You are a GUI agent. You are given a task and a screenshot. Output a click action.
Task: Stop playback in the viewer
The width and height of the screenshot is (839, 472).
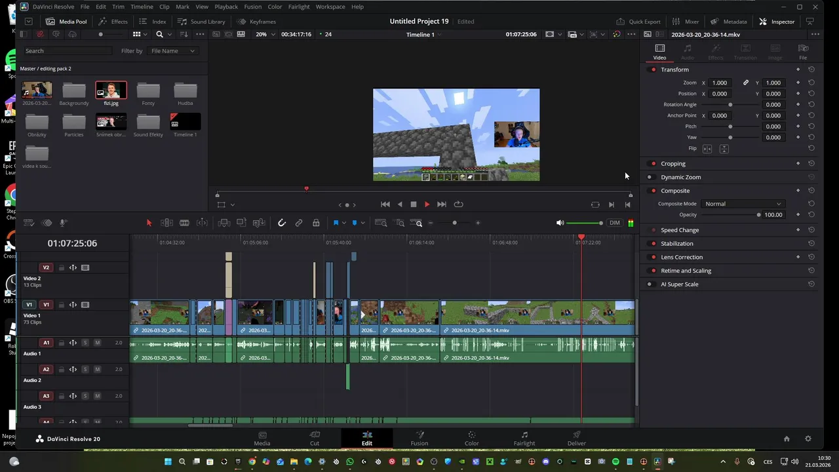coord(414,205)
